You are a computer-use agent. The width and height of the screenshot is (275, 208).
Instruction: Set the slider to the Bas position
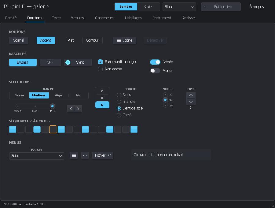click(35, 106)
